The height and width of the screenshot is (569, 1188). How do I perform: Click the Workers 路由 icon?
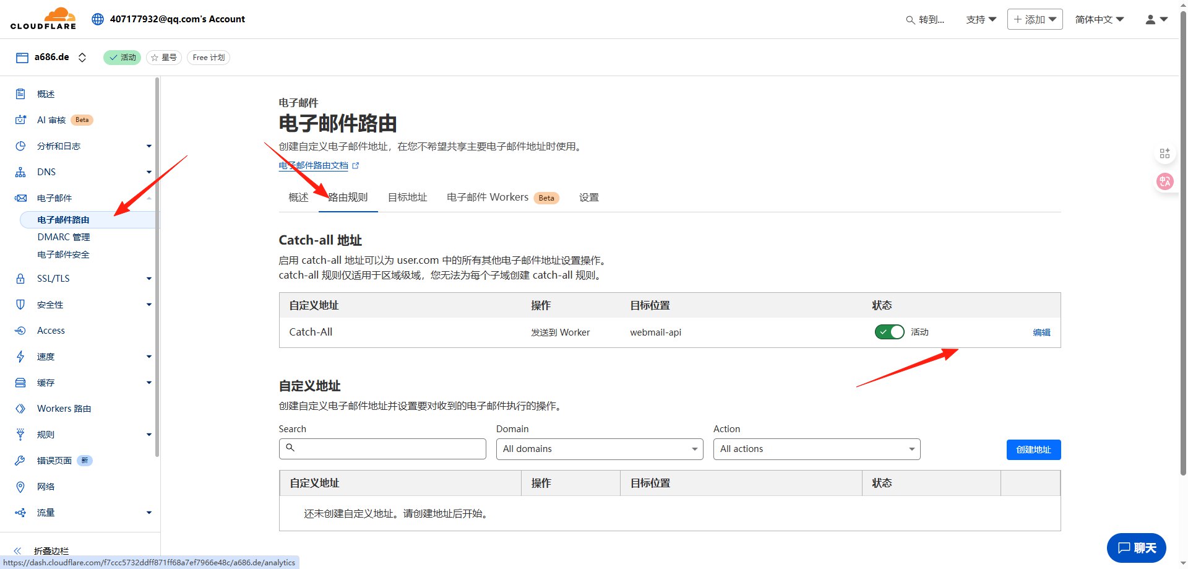(x=20, y=408)
